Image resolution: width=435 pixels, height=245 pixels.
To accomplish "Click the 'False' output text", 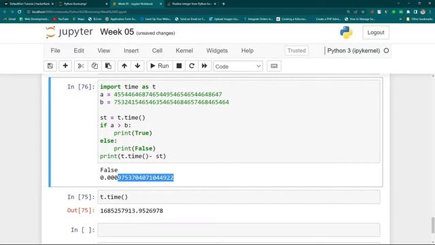I will tap(109, 169).
